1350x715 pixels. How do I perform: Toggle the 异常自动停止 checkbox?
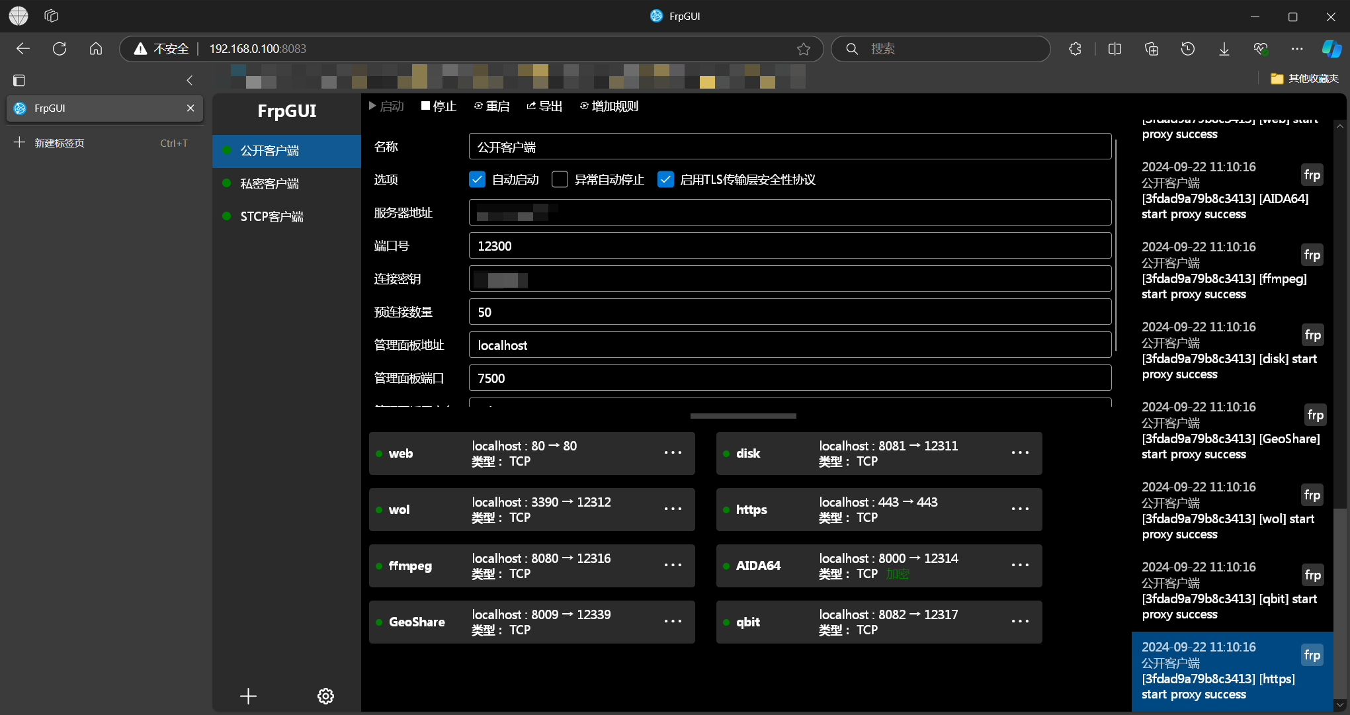coord(560,179)
